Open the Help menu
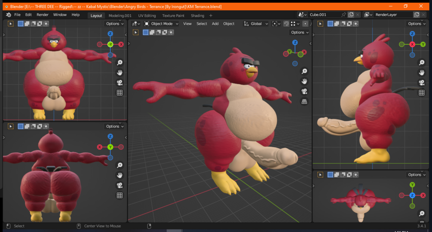Screen dimensions: 432x232 pyautogui.click(x=76, y=15)
